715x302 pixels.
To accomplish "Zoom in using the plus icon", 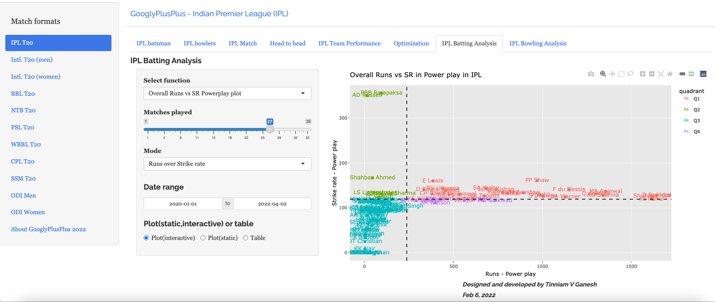I will [642, 74].
